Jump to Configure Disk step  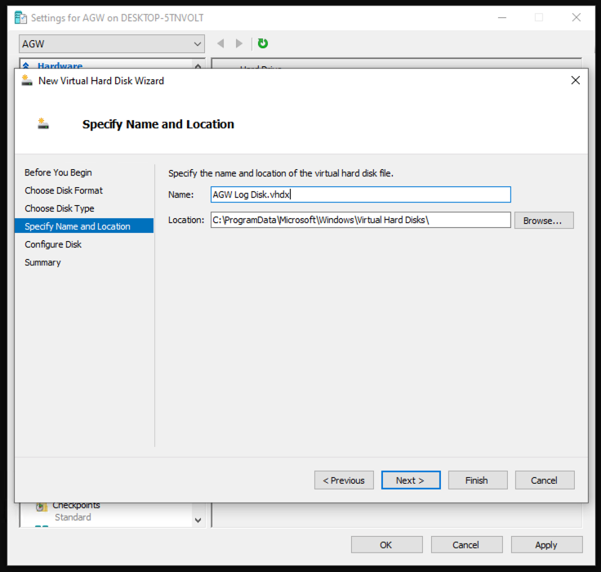pos(53,244)
